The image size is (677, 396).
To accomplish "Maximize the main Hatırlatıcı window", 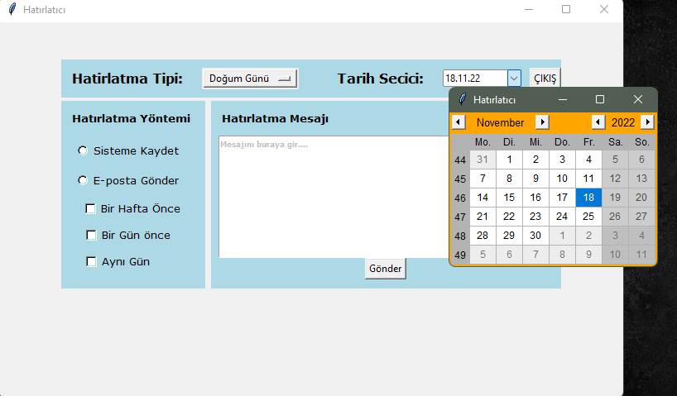I will [x=566, y=9].
